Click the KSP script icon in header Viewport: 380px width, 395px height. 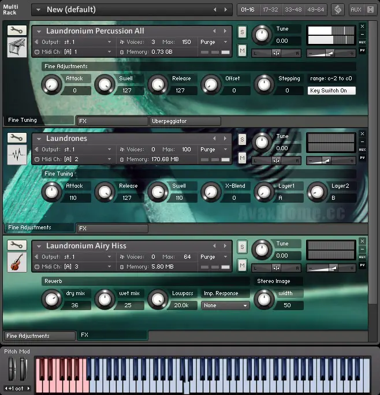click(338, 10)
